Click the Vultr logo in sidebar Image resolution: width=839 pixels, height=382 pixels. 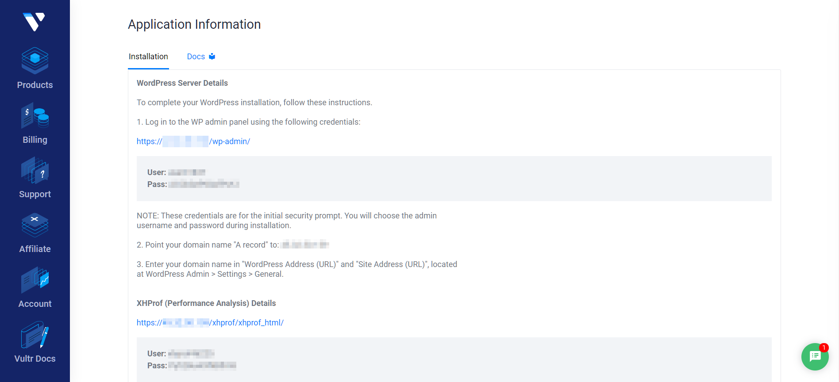(34, 22)
